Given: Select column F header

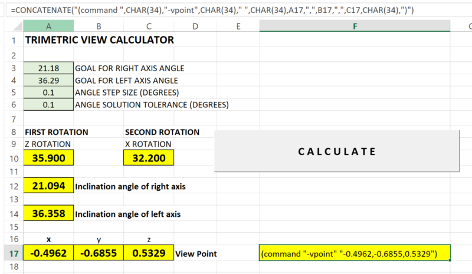Looking at the screenshot, I should pos(355,26).
